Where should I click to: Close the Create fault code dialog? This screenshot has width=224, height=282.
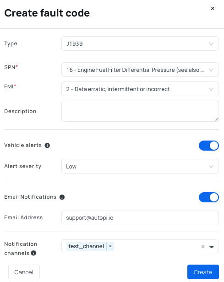point(213,8)
